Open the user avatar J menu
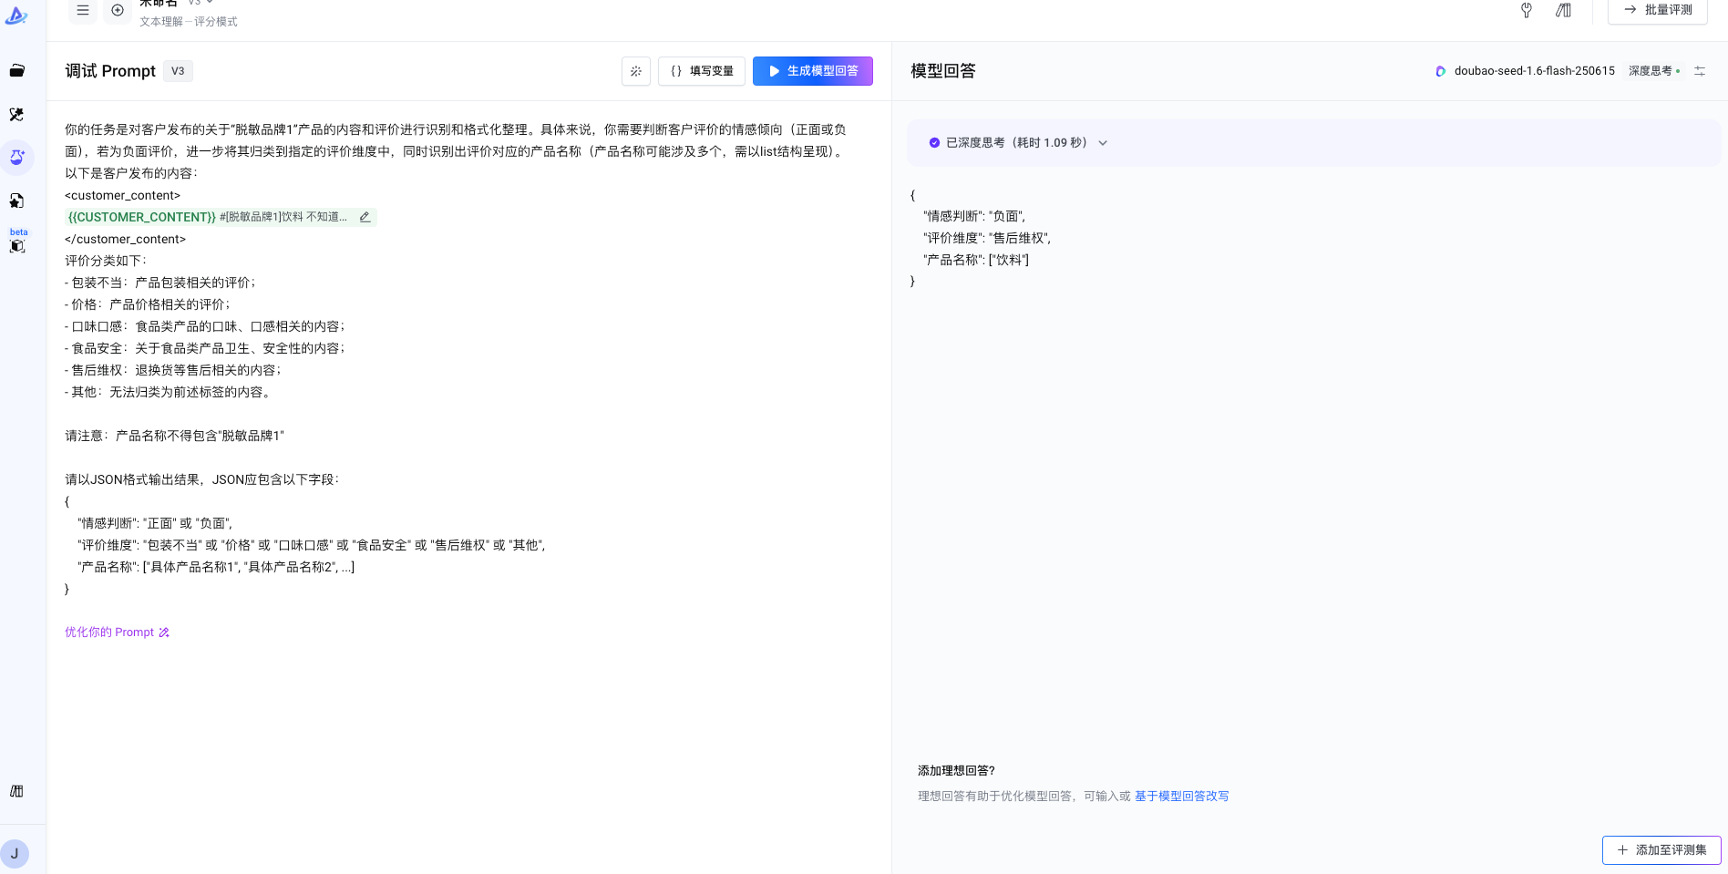The width and height of the screenshot is (1728, 874). click(x=15, y=854)
